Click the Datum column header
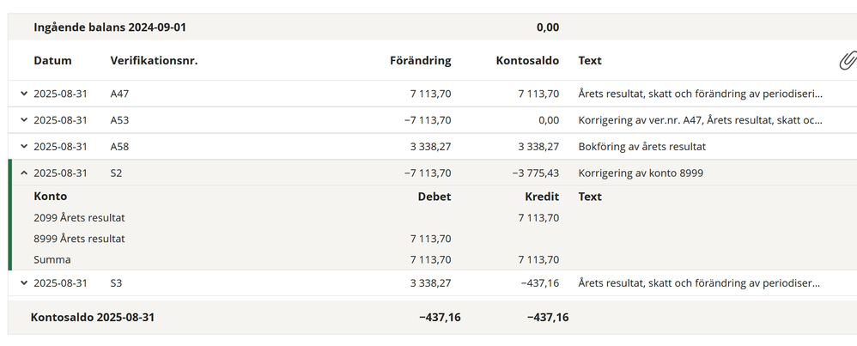 click(x=52, y=61)
